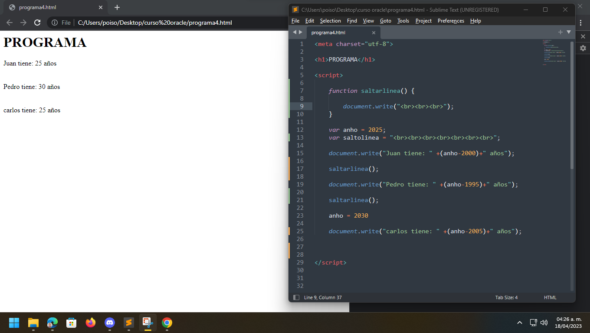Click the Chrome address bar URL
Image resolution: width=590 pixels, height=333 pixels.
pos(155,23)
